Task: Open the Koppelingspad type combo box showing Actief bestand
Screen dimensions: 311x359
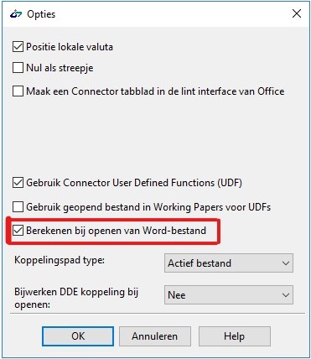Action: pyautogui.click(x=229, y=263)
